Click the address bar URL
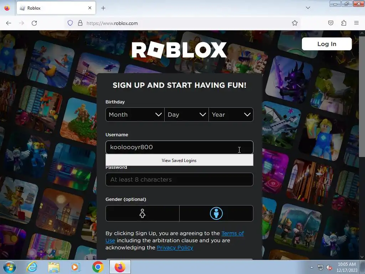The width and height of the screenshot is (365, 274). [x=112, y=23]
